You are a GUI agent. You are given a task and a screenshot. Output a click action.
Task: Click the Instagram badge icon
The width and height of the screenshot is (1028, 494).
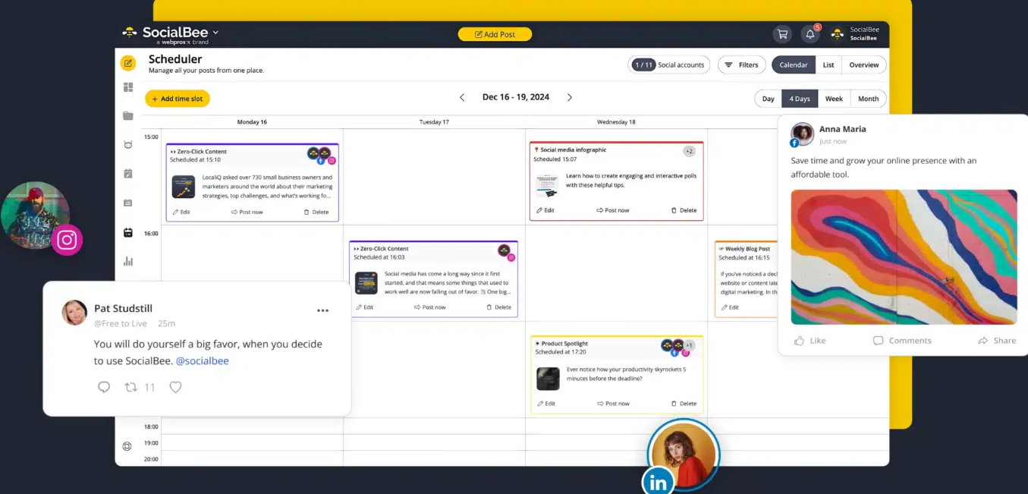click(x=67, y=241)
